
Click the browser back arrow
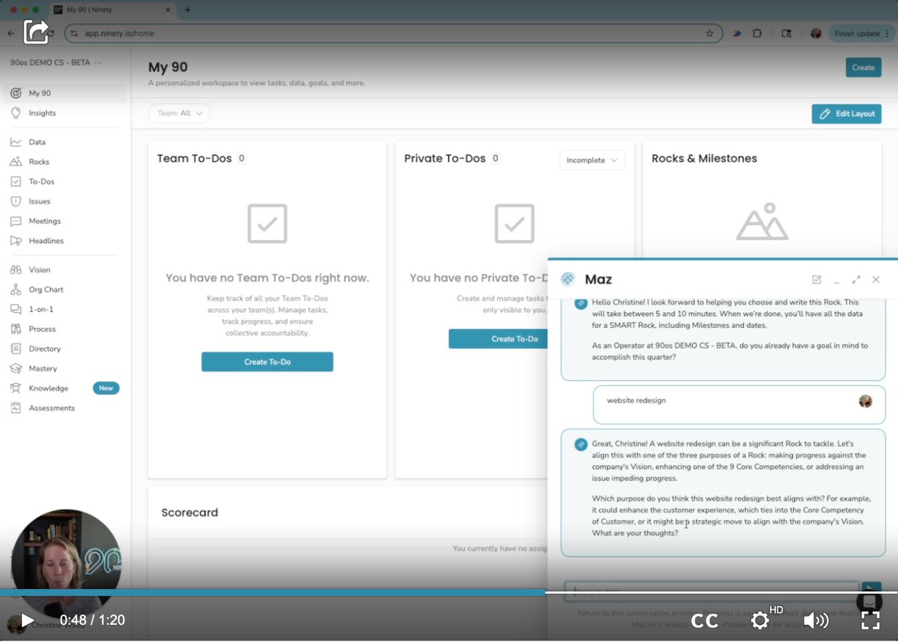coord(11,33)
